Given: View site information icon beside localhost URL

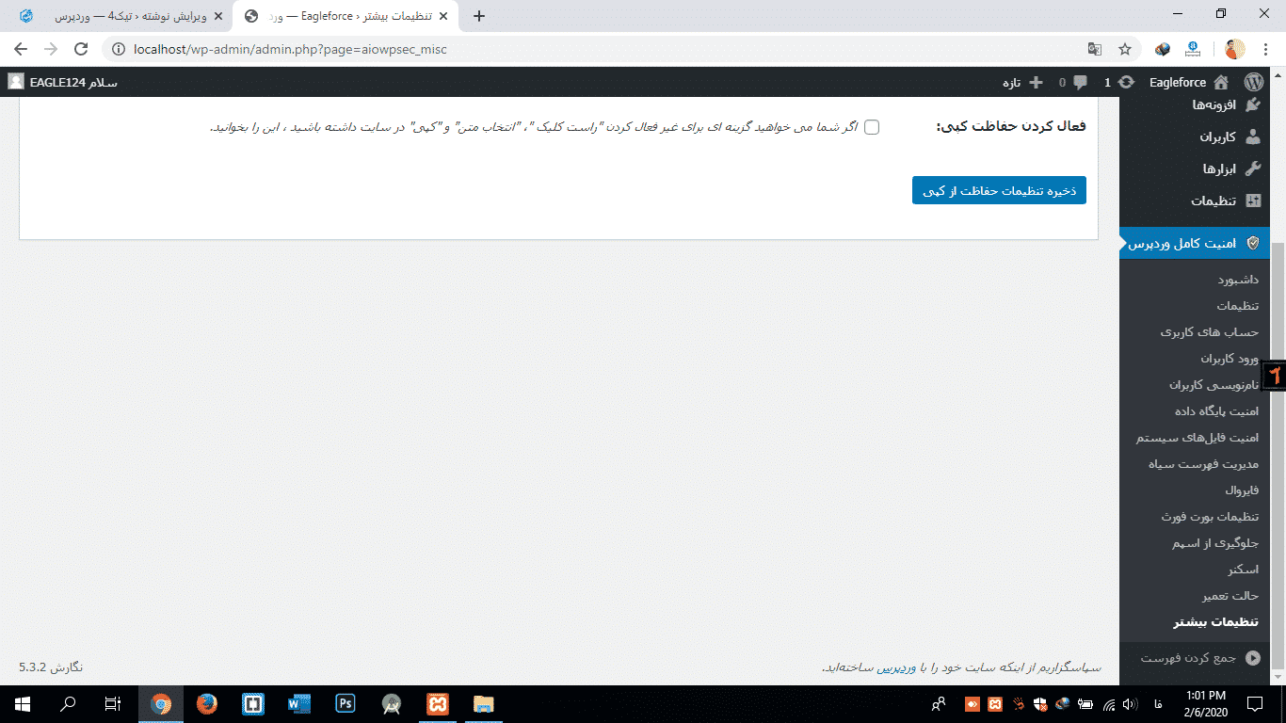Looking at the screenshot, I should coord(119,49).
